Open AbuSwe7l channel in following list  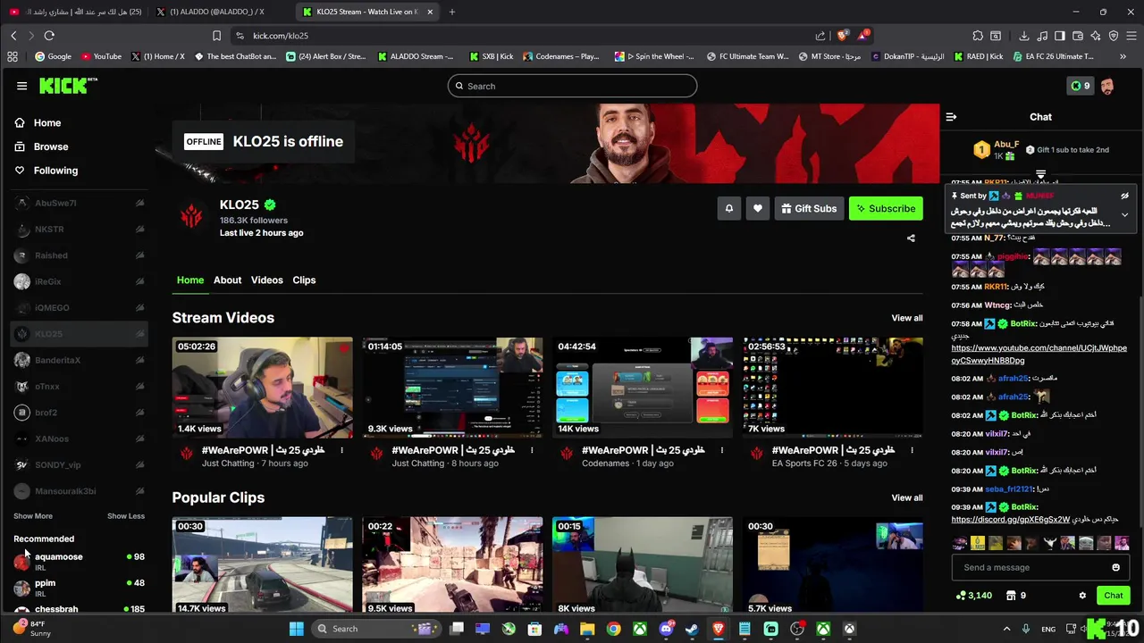79,204
